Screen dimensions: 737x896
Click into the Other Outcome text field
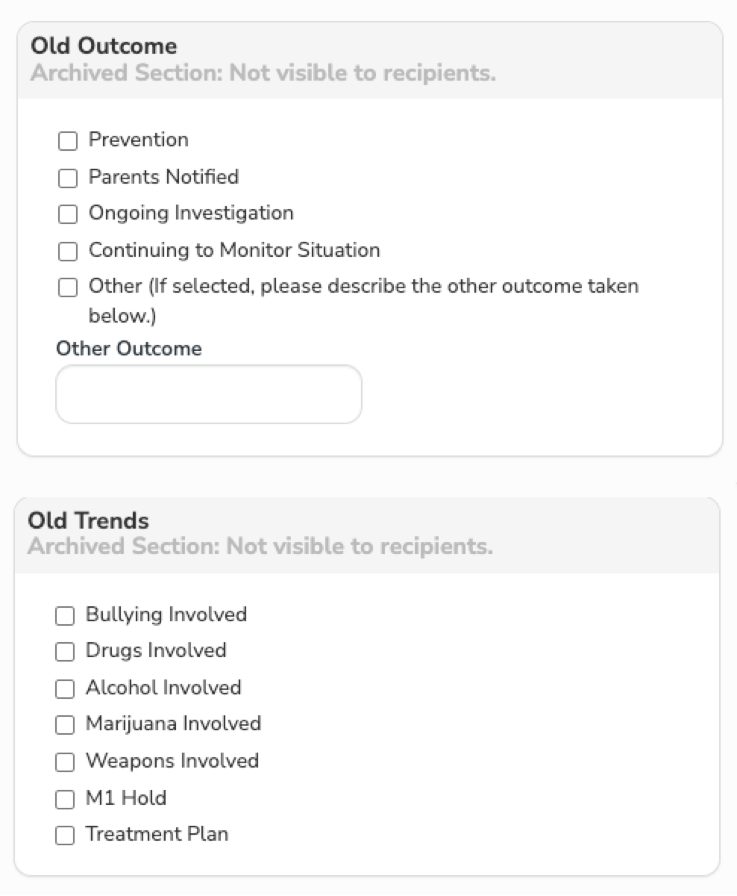click(x=209, y=394)
